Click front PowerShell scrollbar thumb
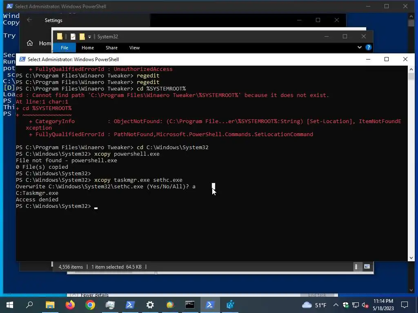Viewport: 418px width, 313px height. click(x=411, y=77)
